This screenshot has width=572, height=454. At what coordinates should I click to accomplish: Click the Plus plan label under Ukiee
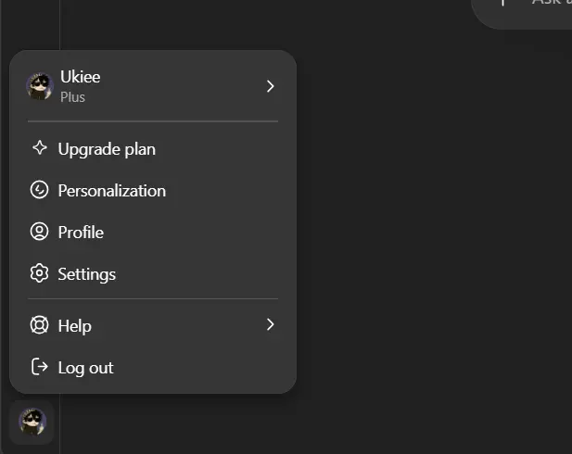click(x=72, y=97)
